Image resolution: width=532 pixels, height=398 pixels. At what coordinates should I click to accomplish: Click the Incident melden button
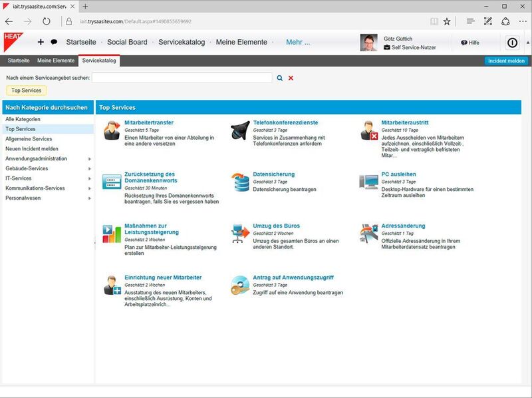coord(506,61)
